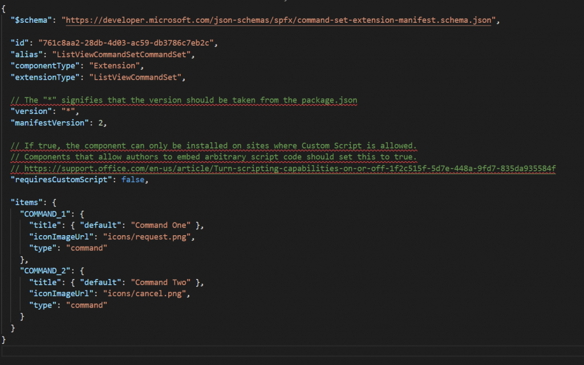584x365 pixels.
Task: Click the false value of requiresCustomScript
Action: click(x=133, y=179)
